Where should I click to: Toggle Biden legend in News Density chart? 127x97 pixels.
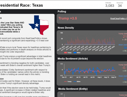(77, 53)
